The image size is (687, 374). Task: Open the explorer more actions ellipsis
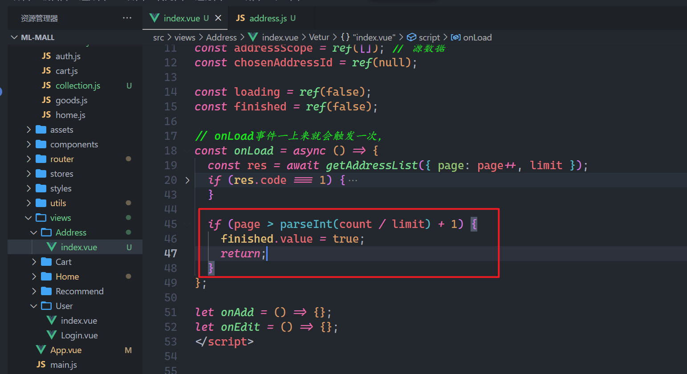127,18
